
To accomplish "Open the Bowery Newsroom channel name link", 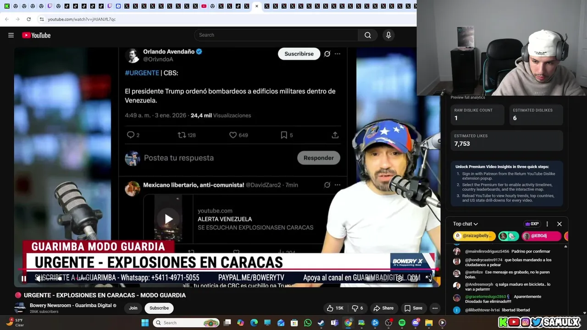I will (71, 305).
